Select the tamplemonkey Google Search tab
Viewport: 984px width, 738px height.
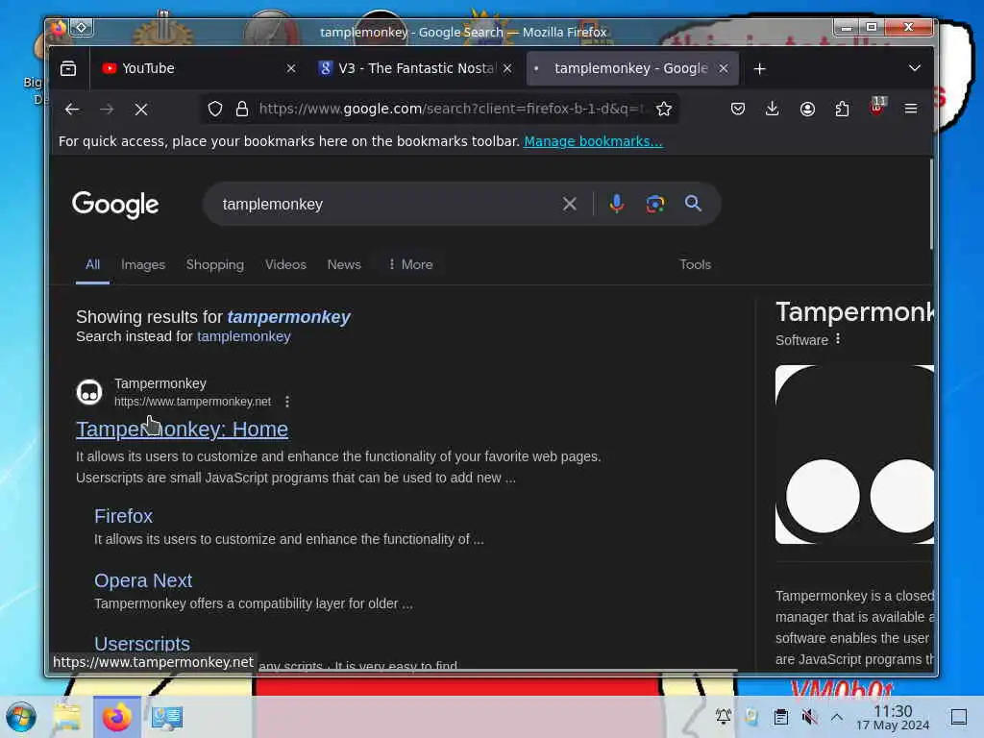click(631, 68)
